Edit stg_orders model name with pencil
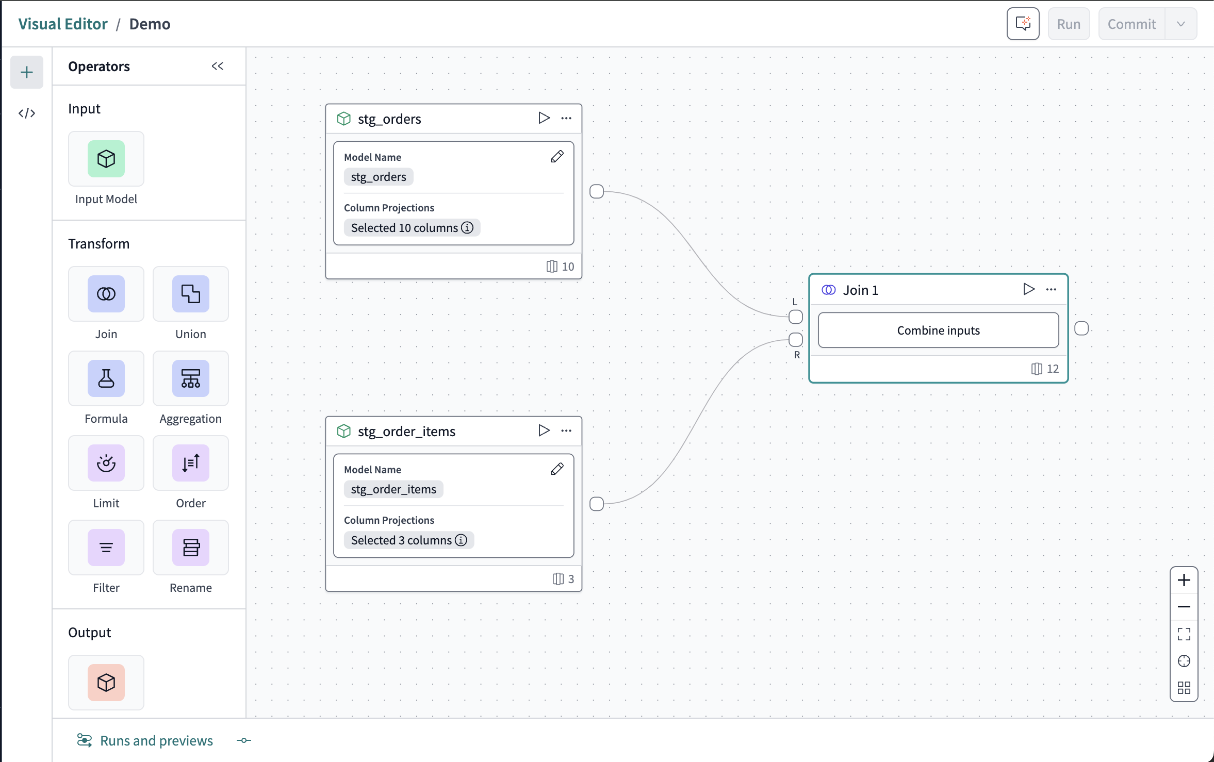The width and height of the screenshot is (1214, 762). pyautogui.click(x=557, y=157)
